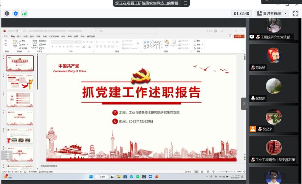Open the blue security shield icon

(x=15, y=14)
